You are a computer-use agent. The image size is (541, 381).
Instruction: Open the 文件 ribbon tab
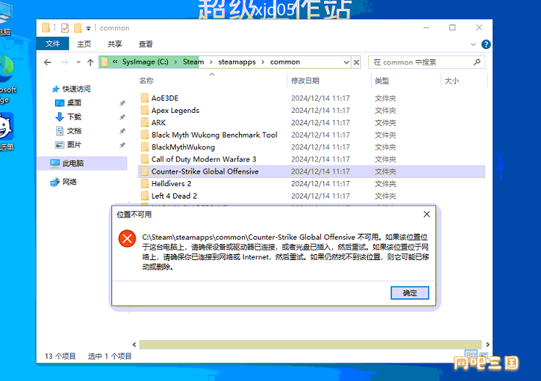point(53,44)
